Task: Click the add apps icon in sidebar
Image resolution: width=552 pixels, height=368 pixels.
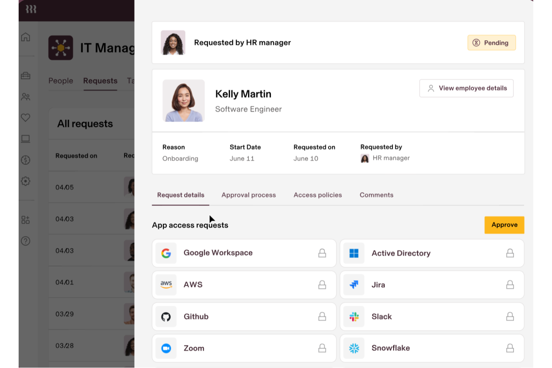Action: click(26, 220)
